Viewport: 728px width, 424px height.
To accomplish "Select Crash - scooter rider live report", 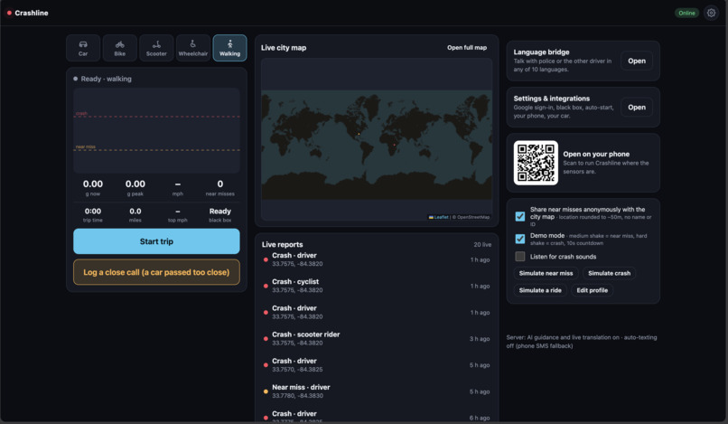I will (377, 338).
